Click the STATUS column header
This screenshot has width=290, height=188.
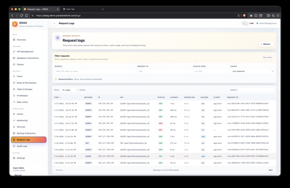coord(161,97)
